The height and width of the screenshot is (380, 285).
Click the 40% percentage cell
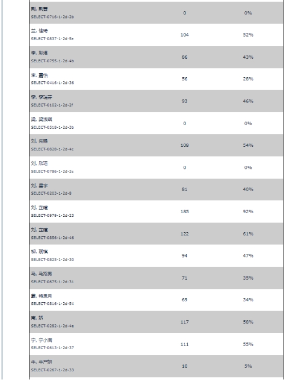[x=248, y=189]
